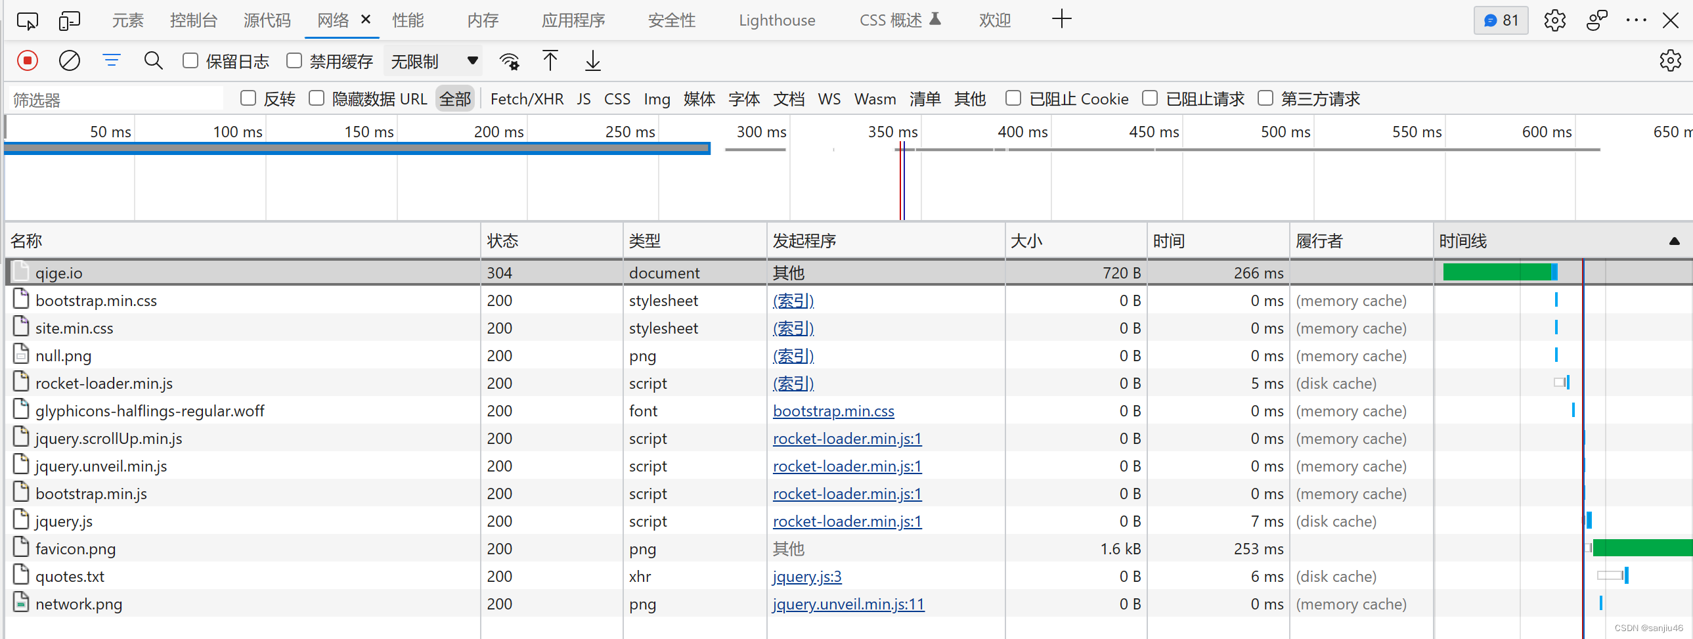Click the qige.io file icon

point(21,271)
